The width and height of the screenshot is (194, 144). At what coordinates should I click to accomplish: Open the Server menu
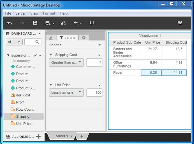pos(21,13)
